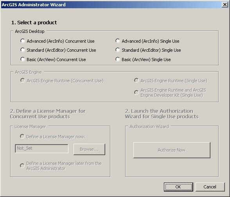Close the ArcGIS Administrator Wizard window
The image size is (230, 197).
coord(225,5)
